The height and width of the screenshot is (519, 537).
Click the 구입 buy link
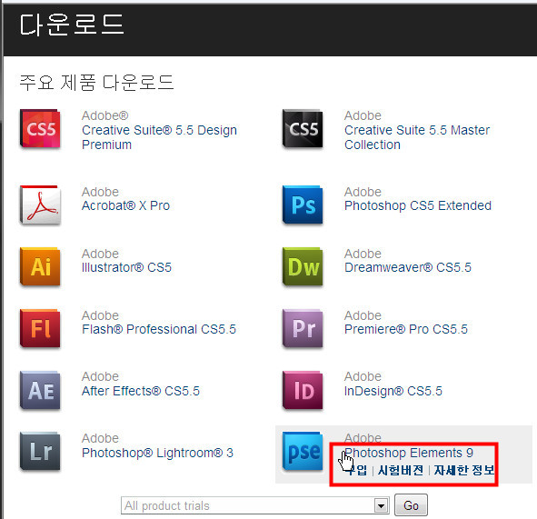pyautogui.click(x=356, y=470)
